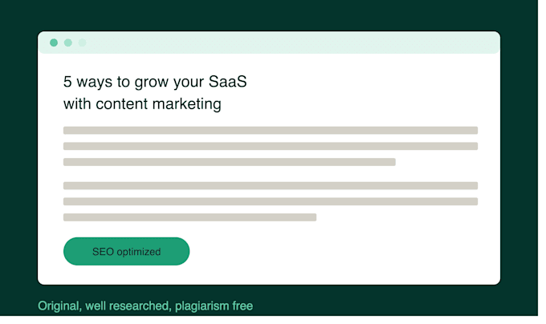Click the word 'content' in the heading
The width and height of the screenshot is (546, 324).
122,104
